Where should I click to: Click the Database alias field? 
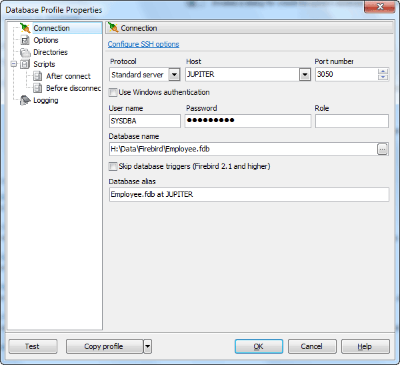(249, 195)
